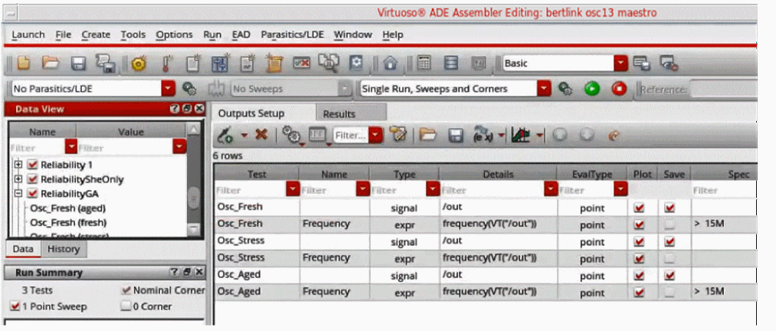Open the Single Run, Sweeps and Corners dropdown
Image resolution: width=776 pixels, height=331 pixels.
click(x=545, y=89)
